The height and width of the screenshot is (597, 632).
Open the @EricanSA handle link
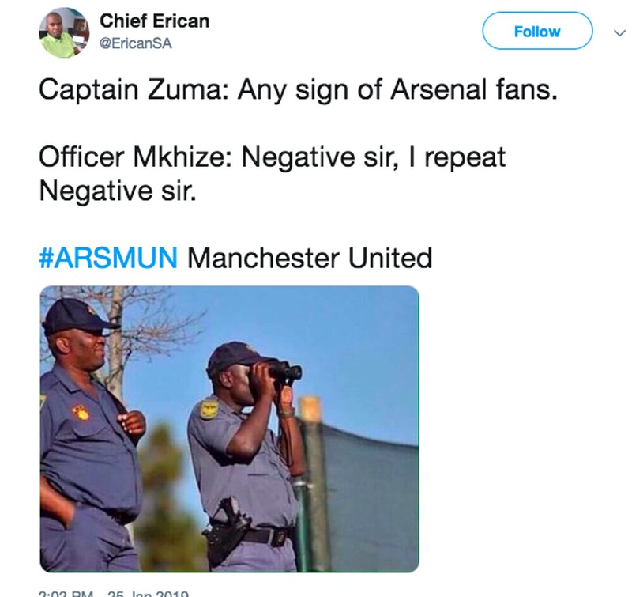[x=136, y=43]
